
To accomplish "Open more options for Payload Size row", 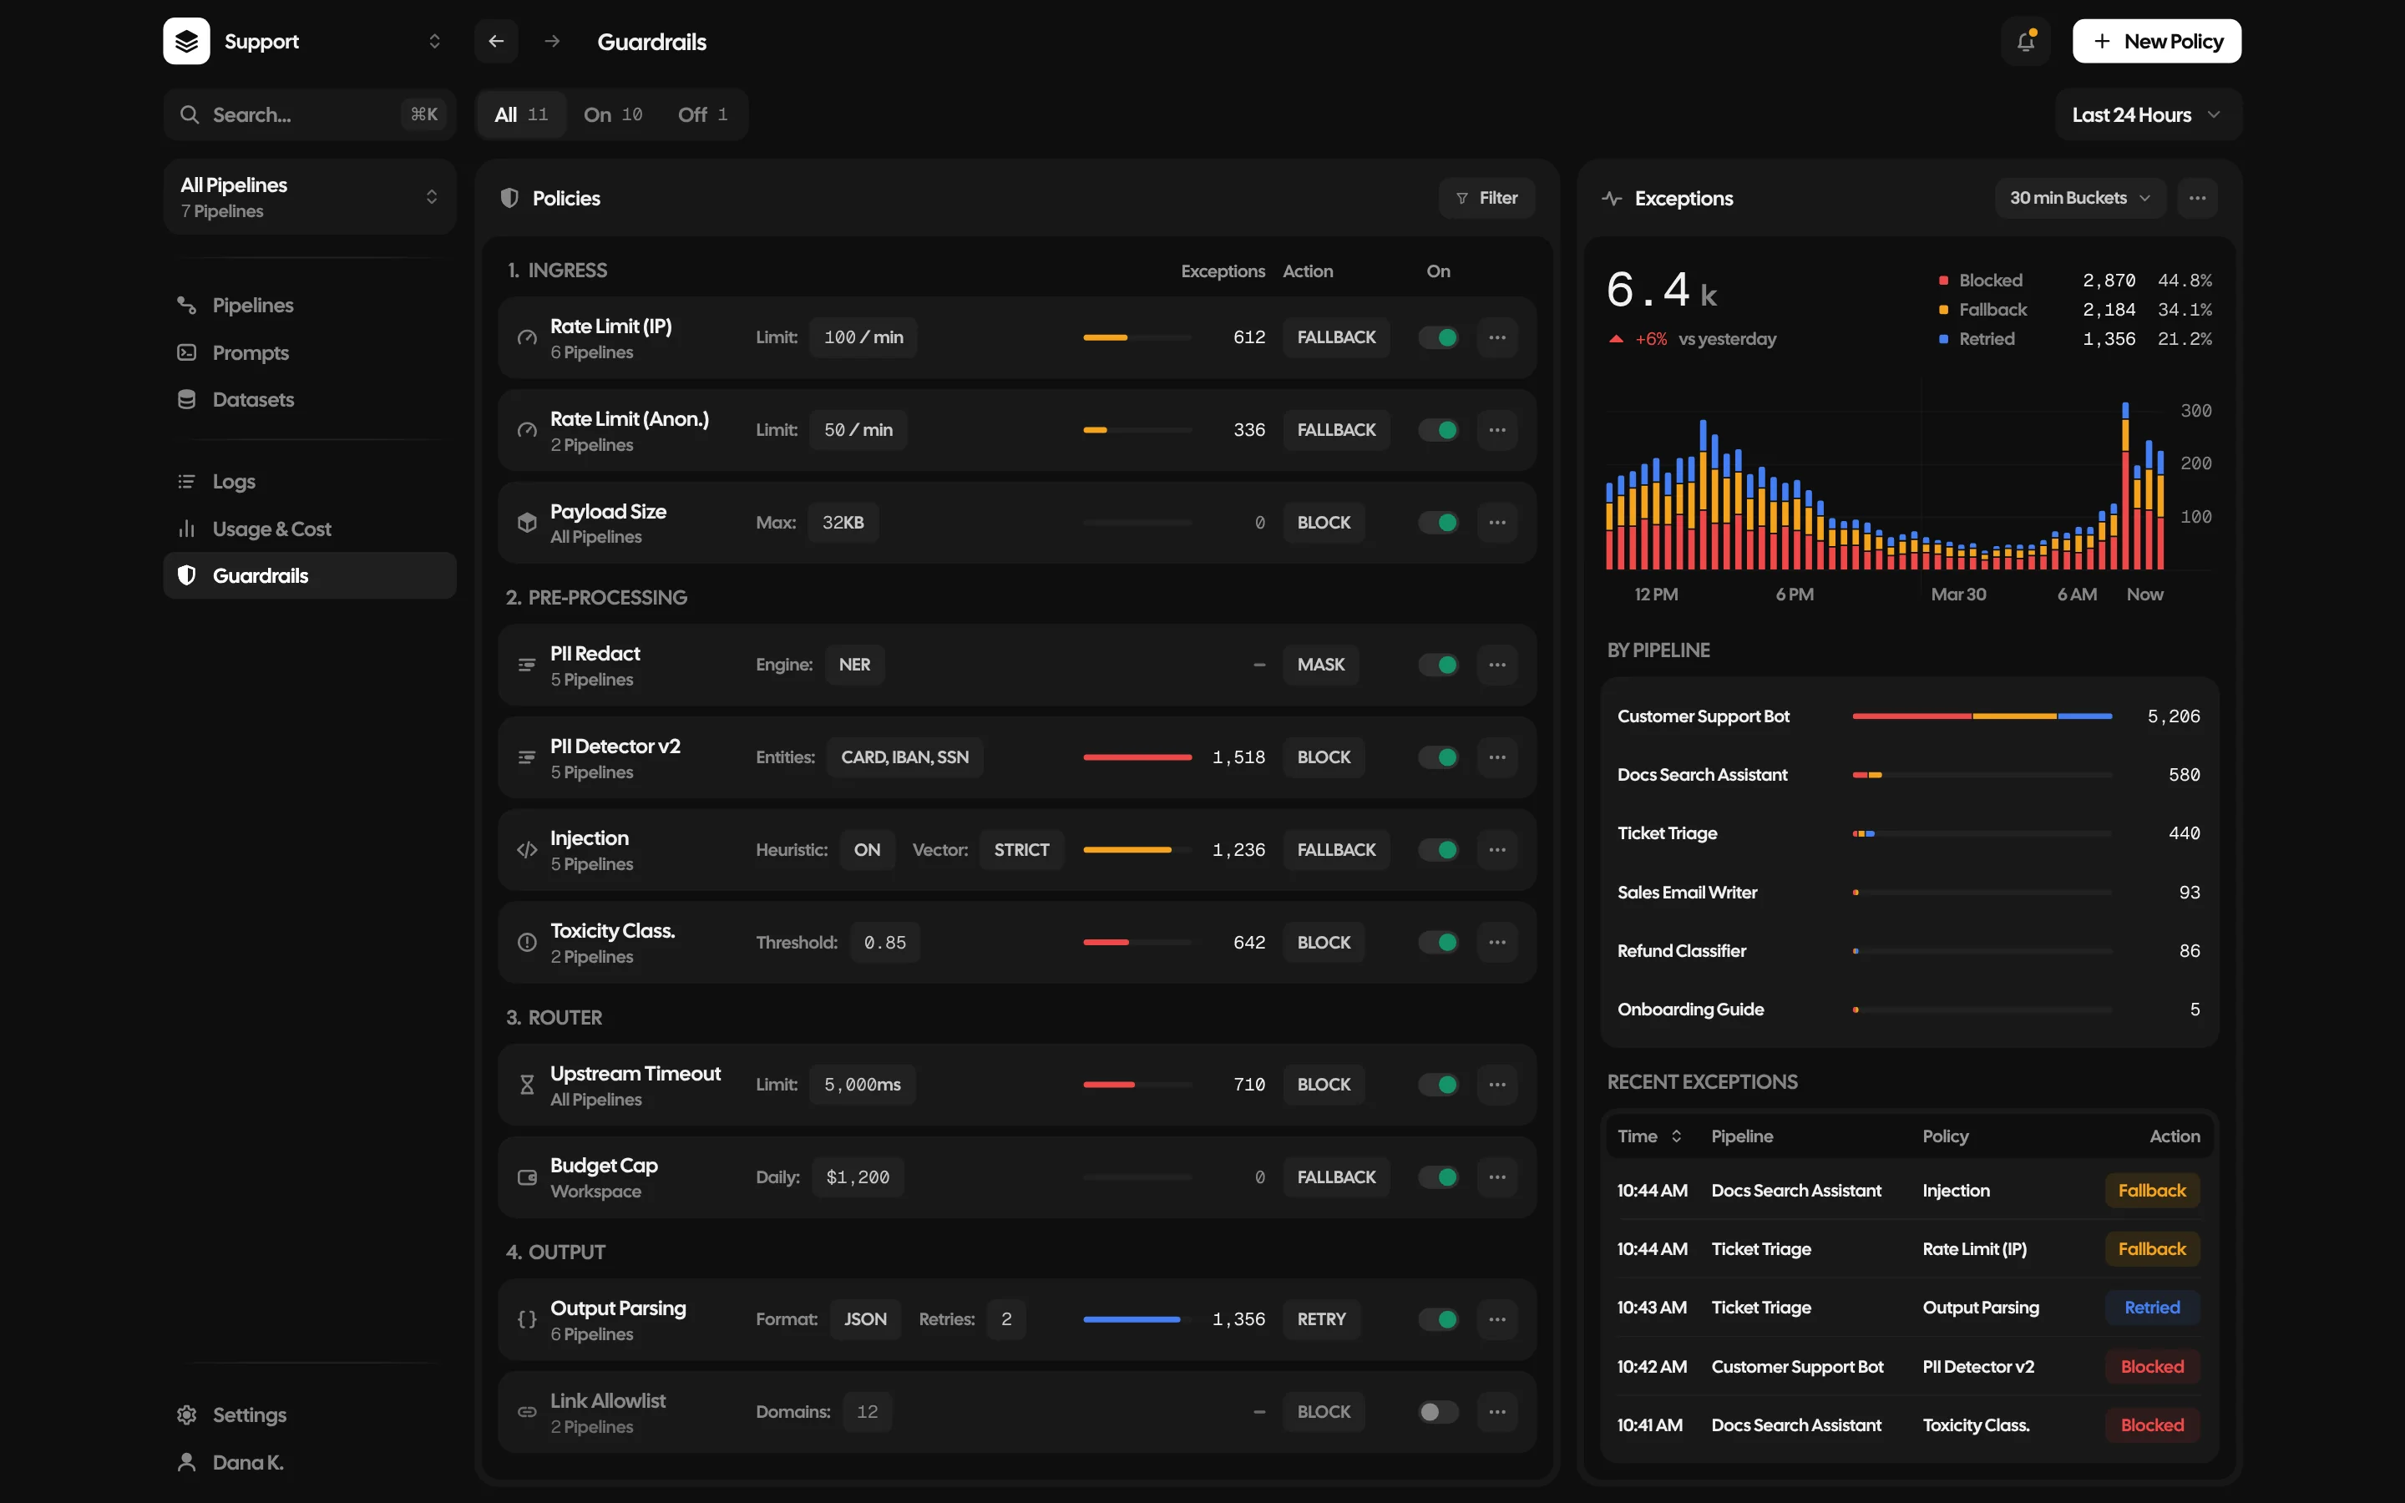I will 1496,523.
